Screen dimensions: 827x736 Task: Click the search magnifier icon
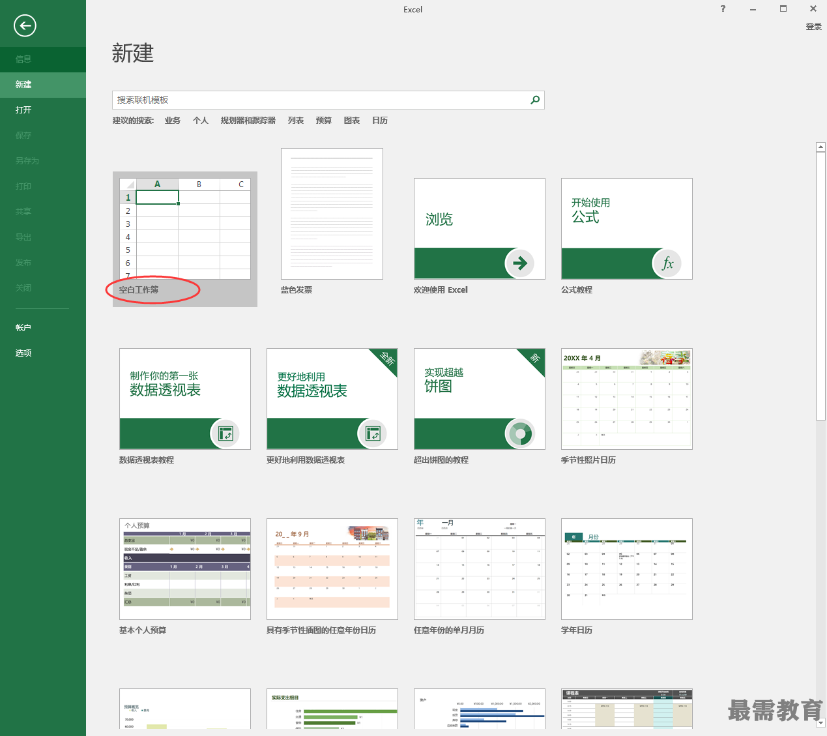click(x=535, y=100)
